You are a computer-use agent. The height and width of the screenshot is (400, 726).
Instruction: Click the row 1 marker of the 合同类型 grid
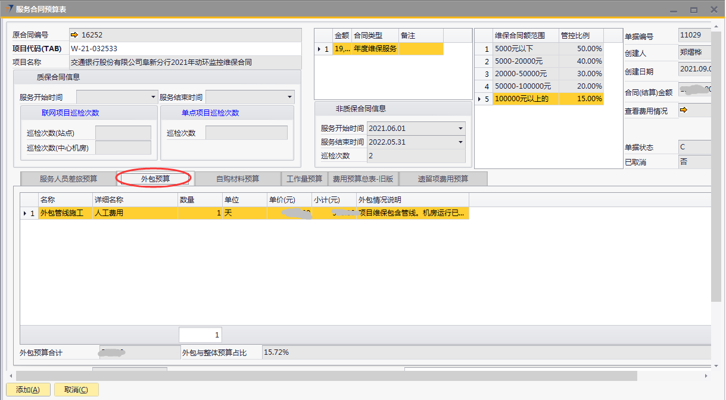[x=323, y=49]
